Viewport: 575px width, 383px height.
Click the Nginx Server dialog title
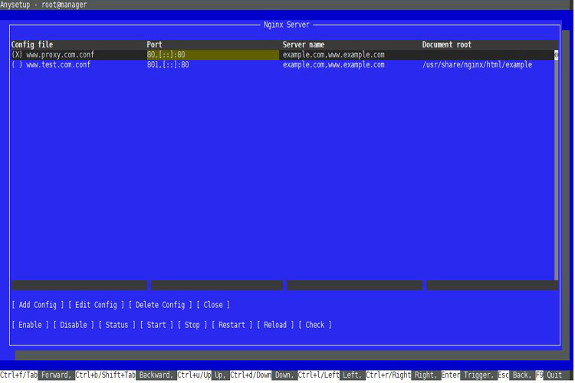(287, 25)
